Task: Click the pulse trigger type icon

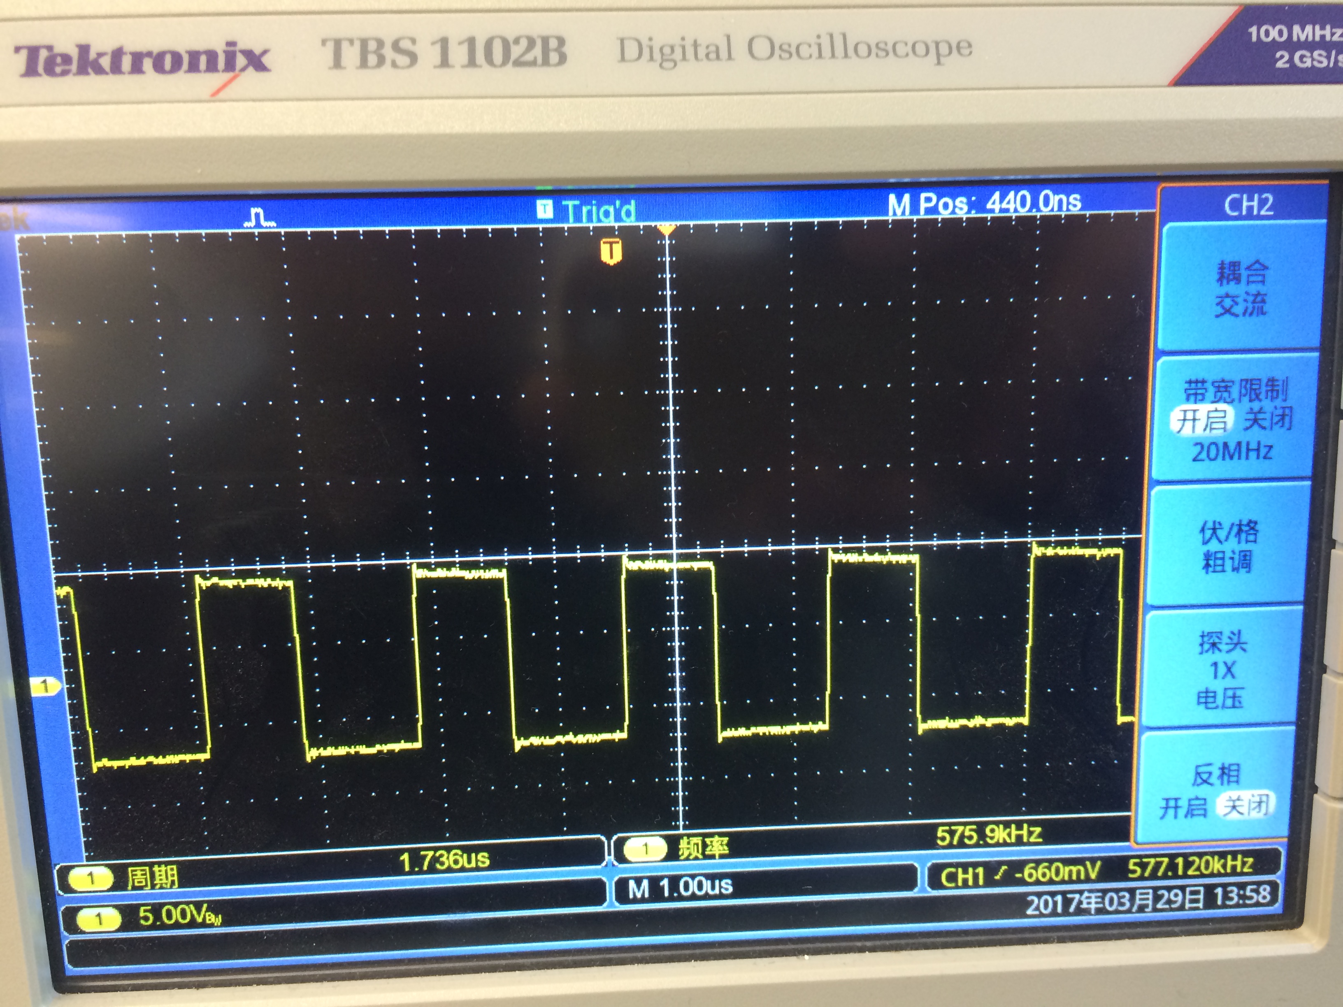Action: (x=260, y=217)
